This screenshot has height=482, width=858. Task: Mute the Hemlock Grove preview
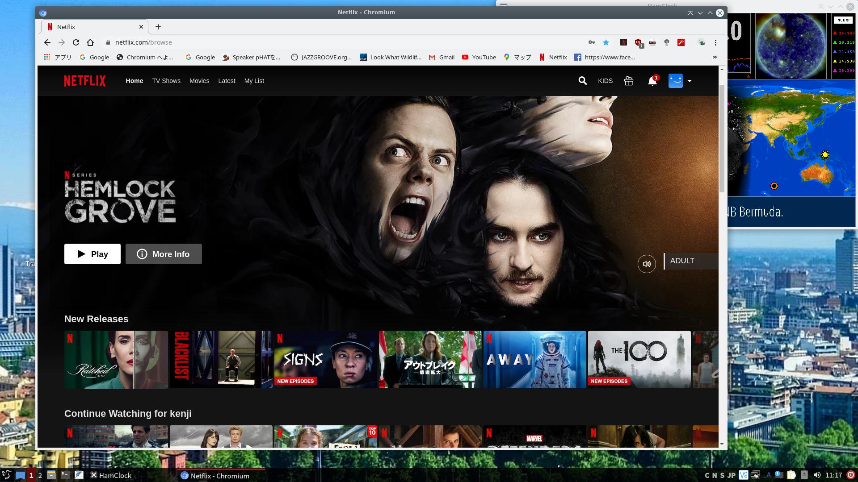coord(646,264)
